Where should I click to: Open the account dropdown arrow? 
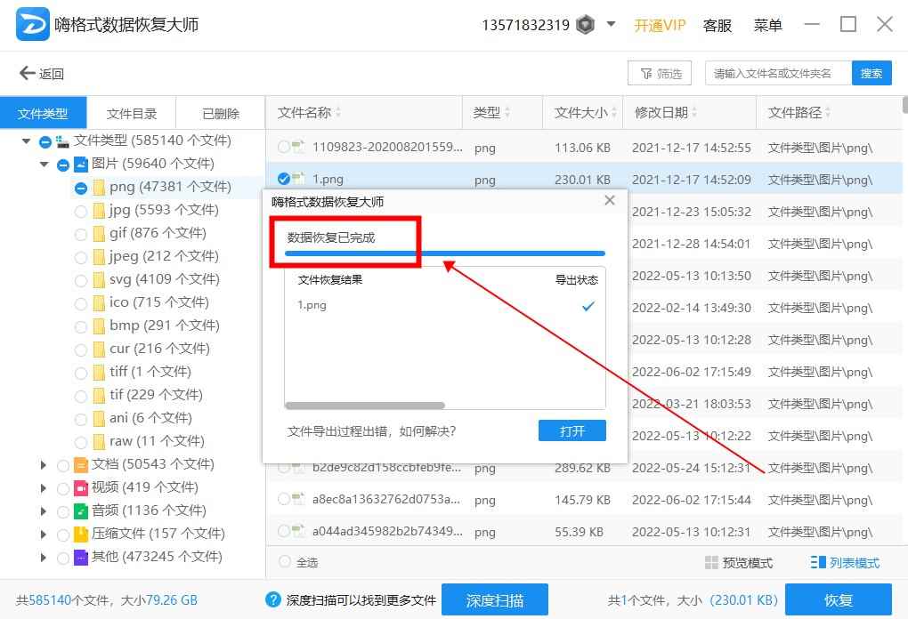pyautogui.click(x=611, y=24)
